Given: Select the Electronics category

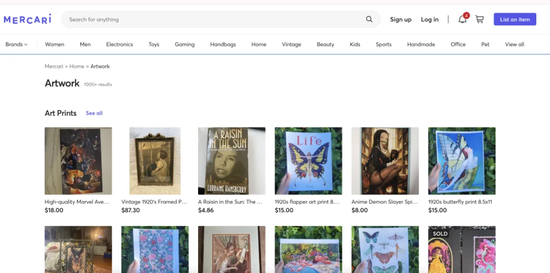Looking at the screenshot, I should 119,44.
